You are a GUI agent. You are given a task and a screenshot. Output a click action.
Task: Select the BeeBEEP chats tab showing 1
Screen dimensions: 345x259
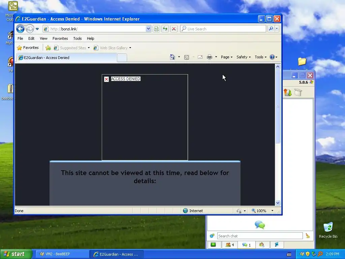point(246,244)
